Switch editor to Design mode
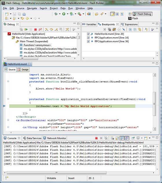This screenshot has width=162, height=183. pos(23,70)
